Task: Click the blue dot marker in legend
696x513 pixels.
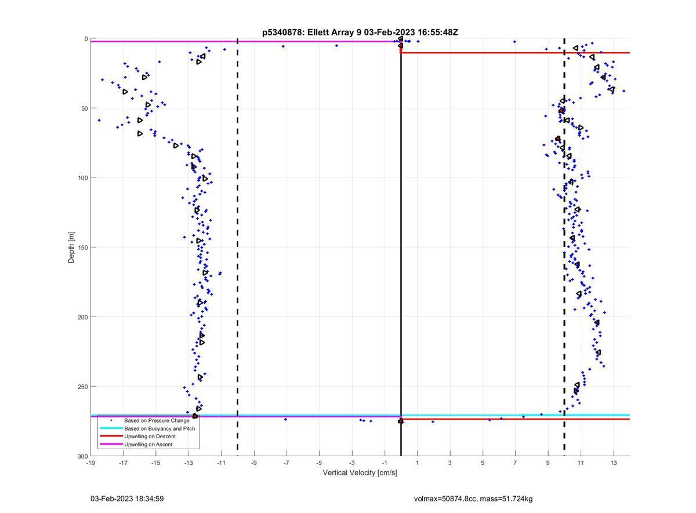Action: [x=111, y=420]
